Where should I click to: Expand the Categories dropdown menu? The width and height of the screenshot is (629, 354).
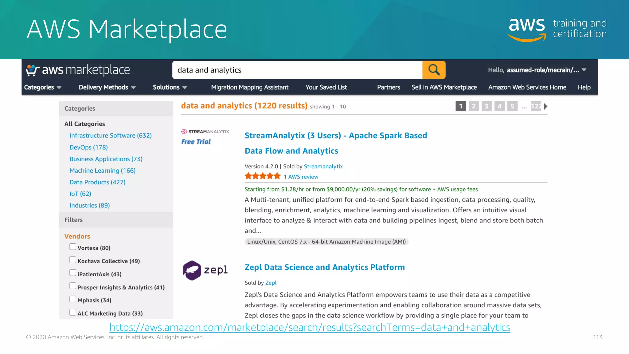click(43, 87)
